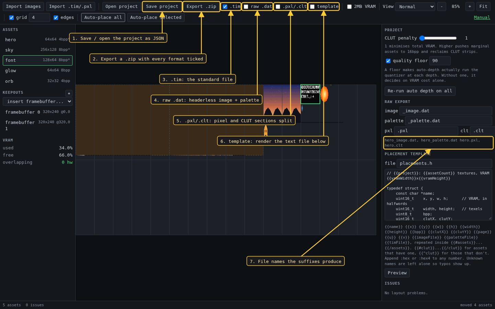Select the hero asset
The width and height of the screenshot is (495, 309).
[x=37, y=39]
